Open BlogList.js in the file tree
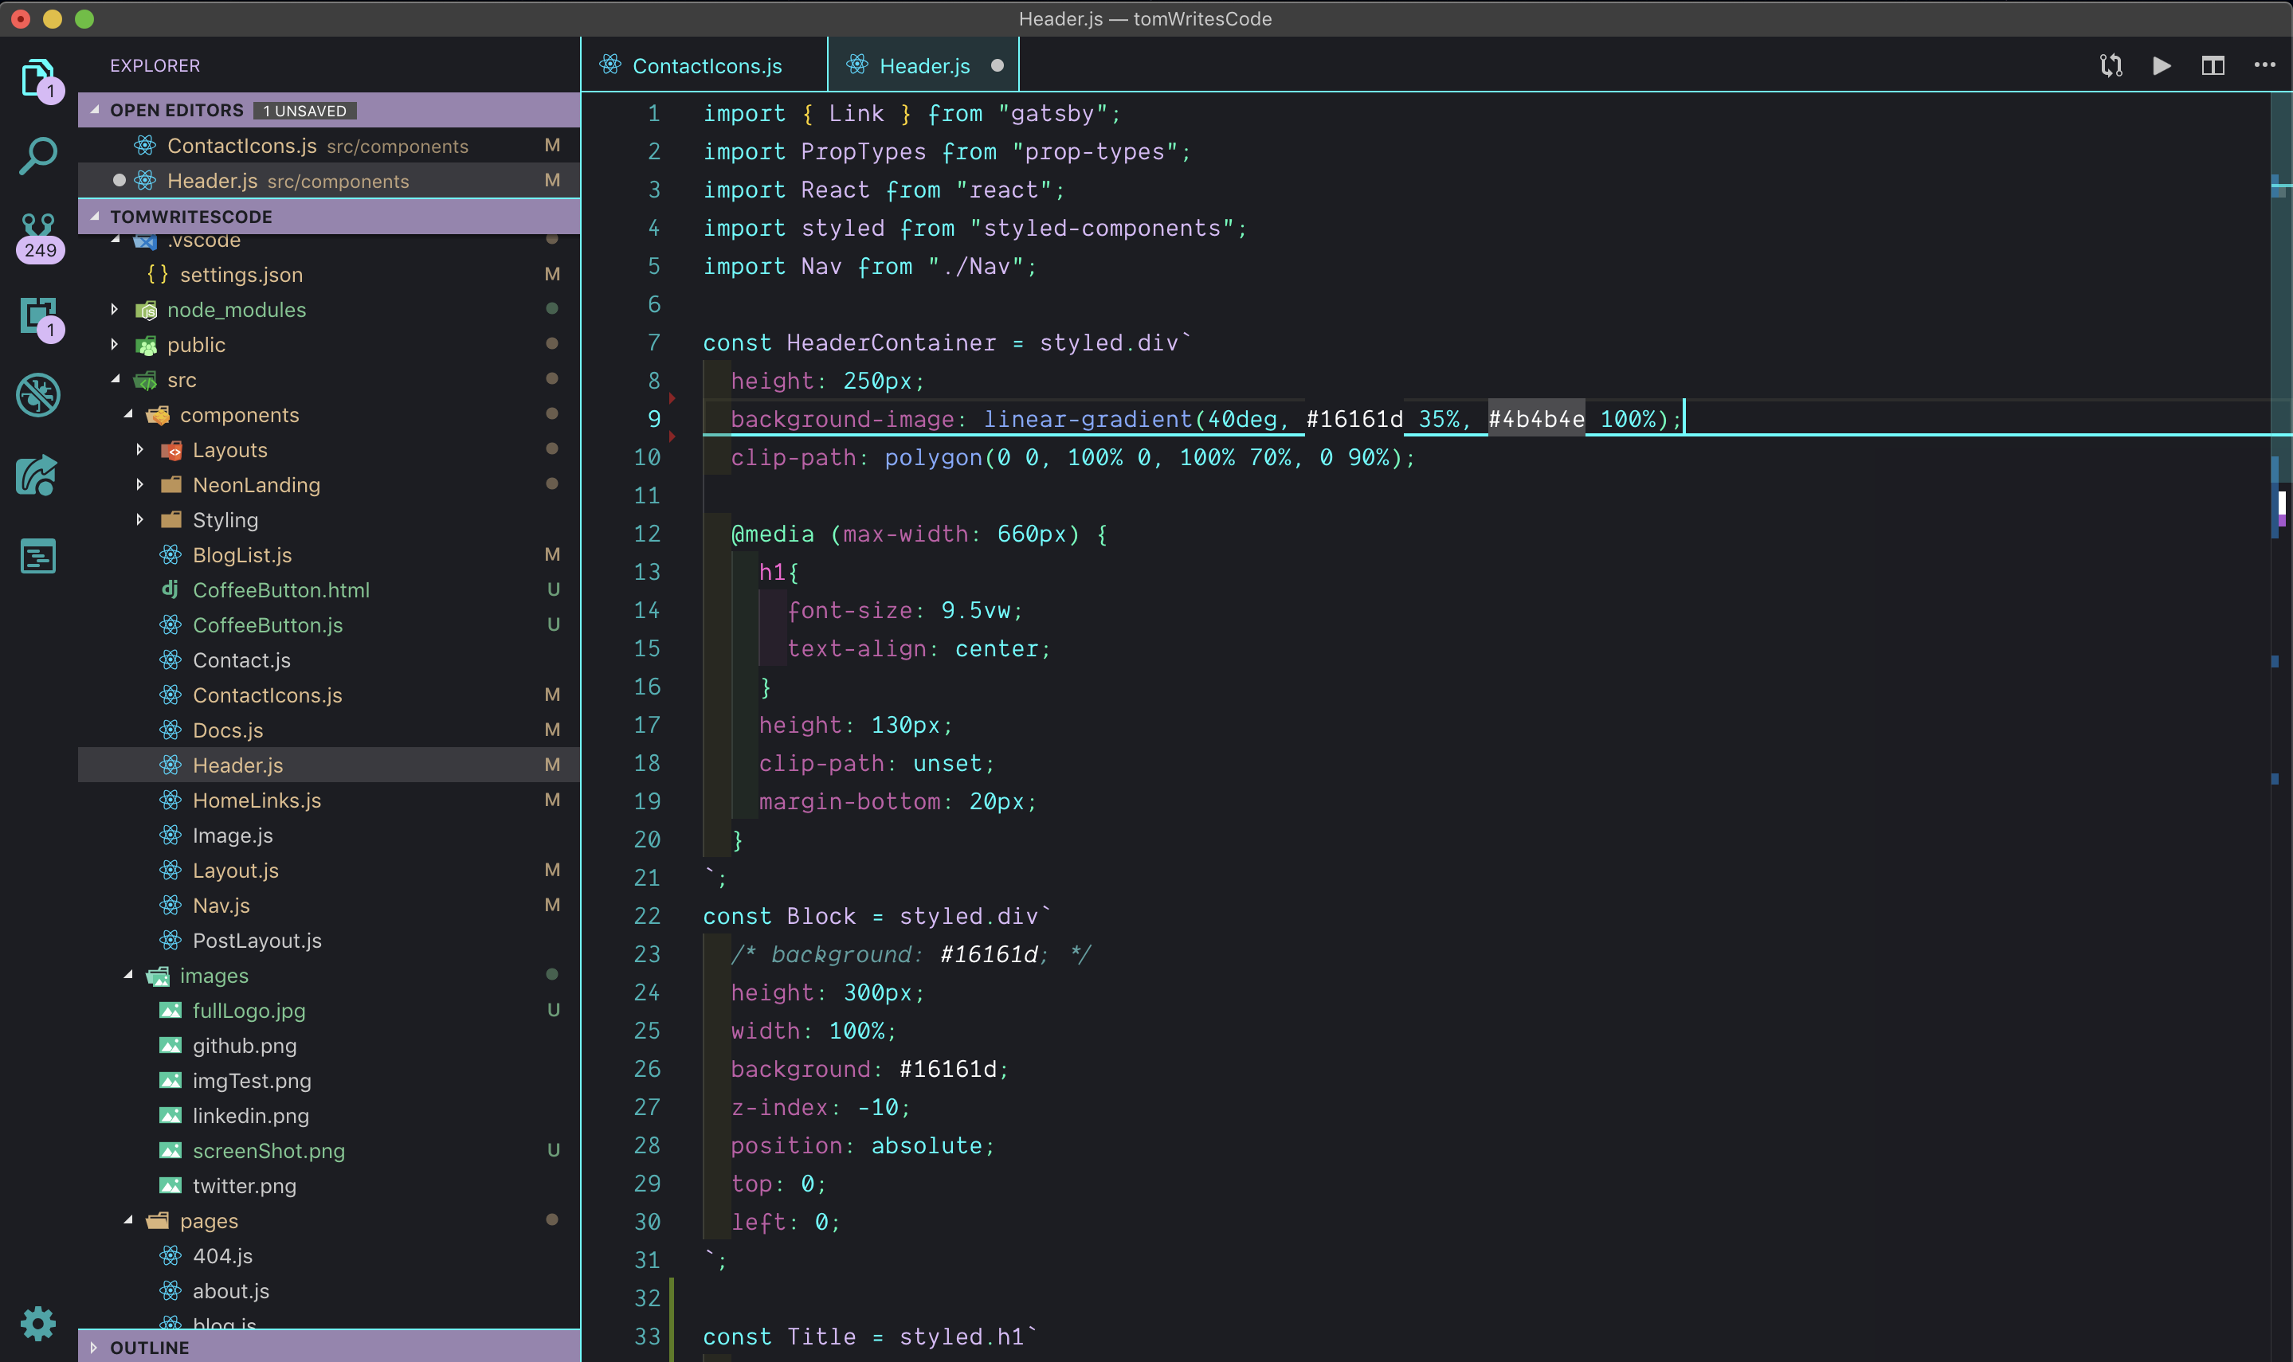 328,554
